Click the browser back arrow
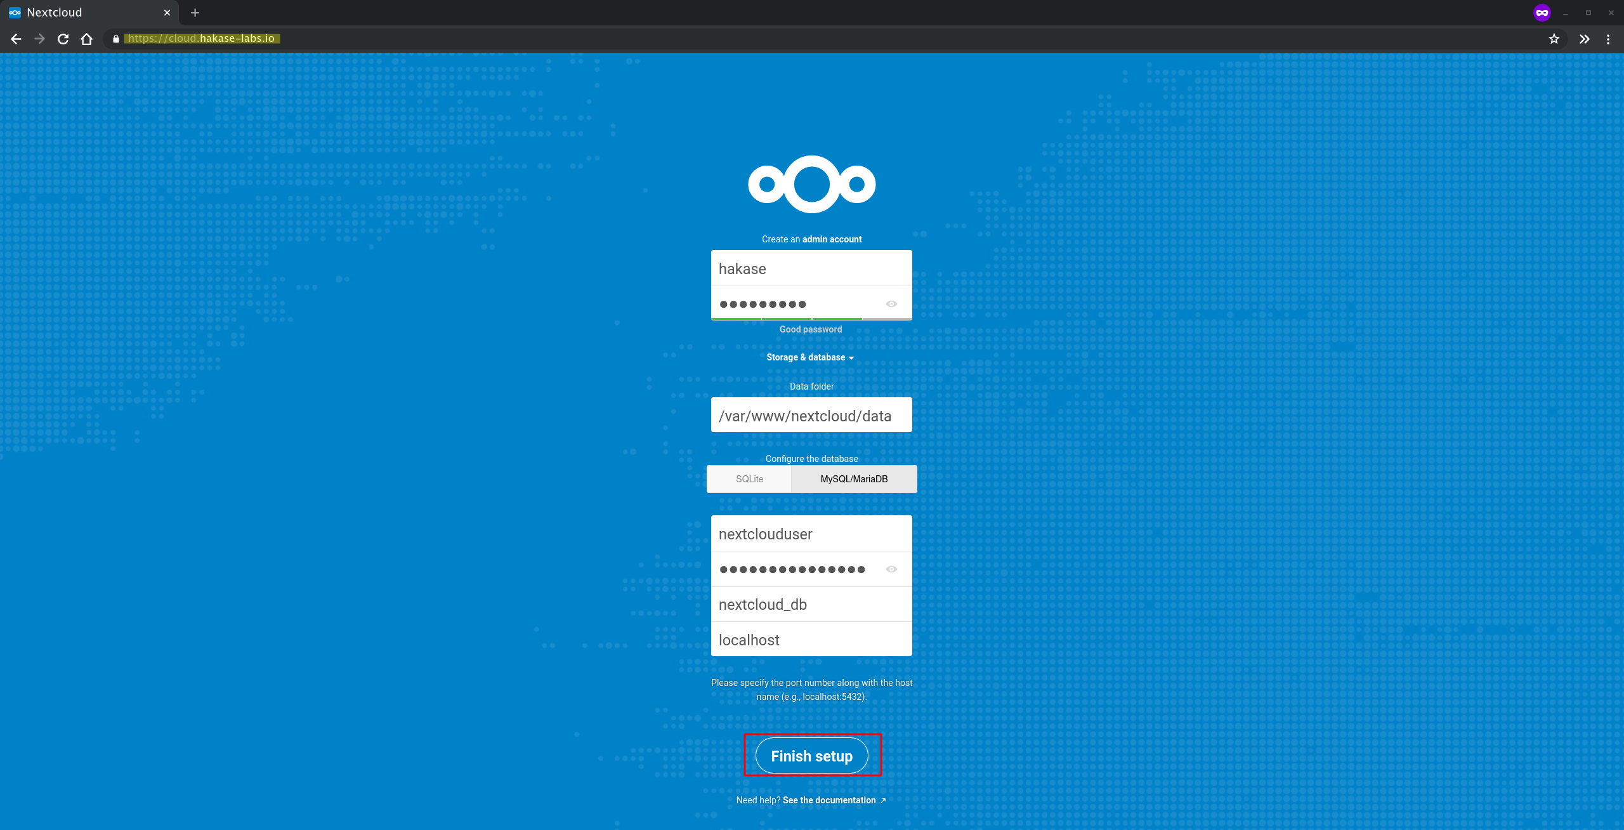Screen dimensions: 1624x830 (16, 39)
